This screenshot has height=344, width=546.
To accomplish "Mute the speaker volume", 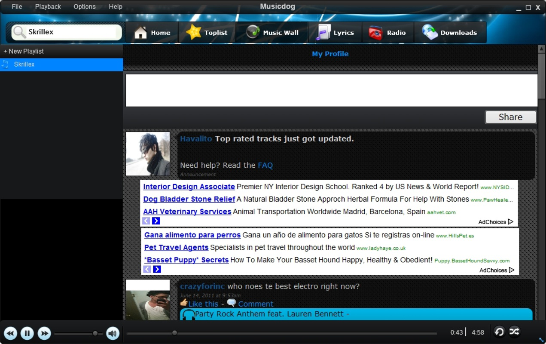I will (113, 333).
